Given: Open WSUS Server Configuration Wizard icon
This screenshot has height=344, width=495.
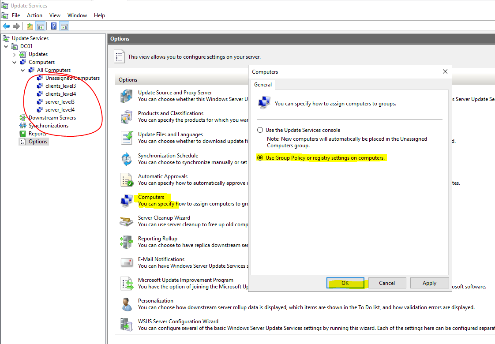Looking at the screenshot, I should [x=127, y=325].
